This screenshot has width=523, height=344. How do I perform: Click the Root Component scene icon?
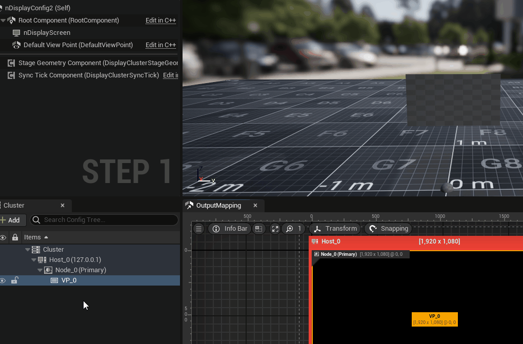[11, 21]
